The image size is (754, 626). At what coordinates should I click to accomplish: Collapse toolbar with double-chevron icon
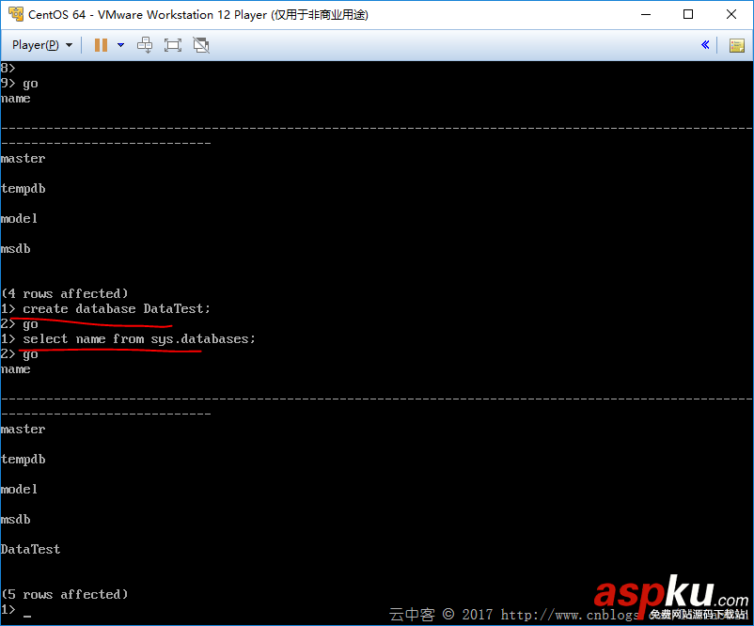705,45
